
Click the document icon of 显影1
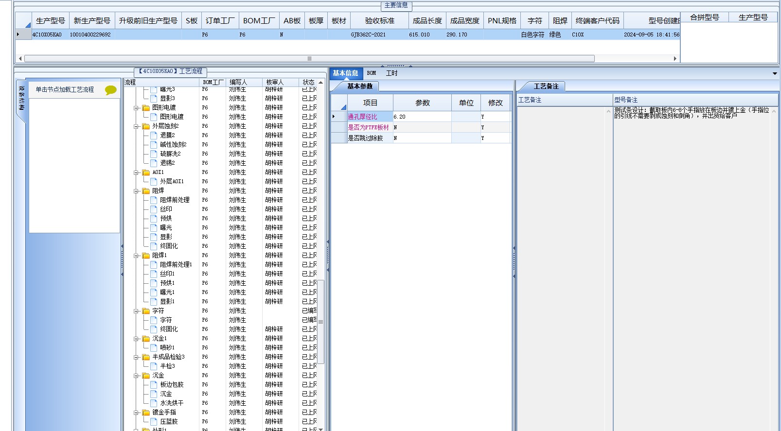pyautogui.click(x=154, y=302)
